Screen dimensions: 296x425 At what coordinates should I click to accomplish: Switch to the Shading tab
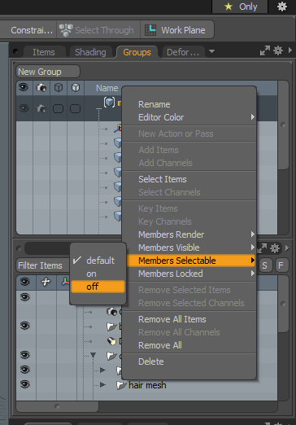pos(90,52)
